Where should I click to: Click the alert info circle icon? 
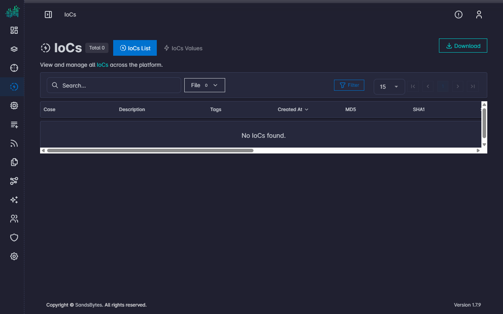(459, 15)
